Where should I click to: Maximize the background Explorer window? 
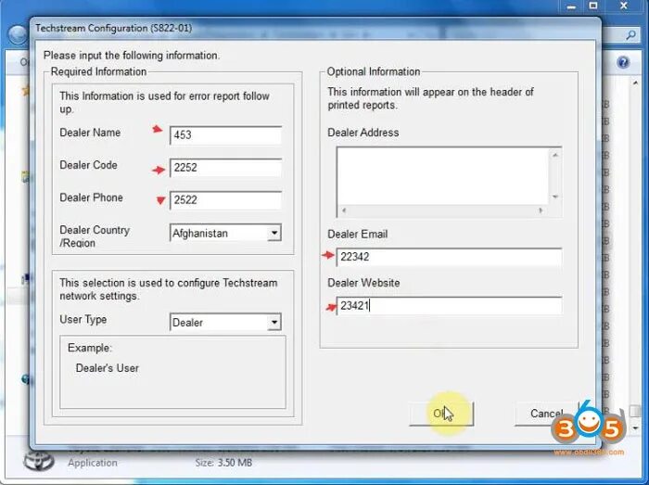593,6
